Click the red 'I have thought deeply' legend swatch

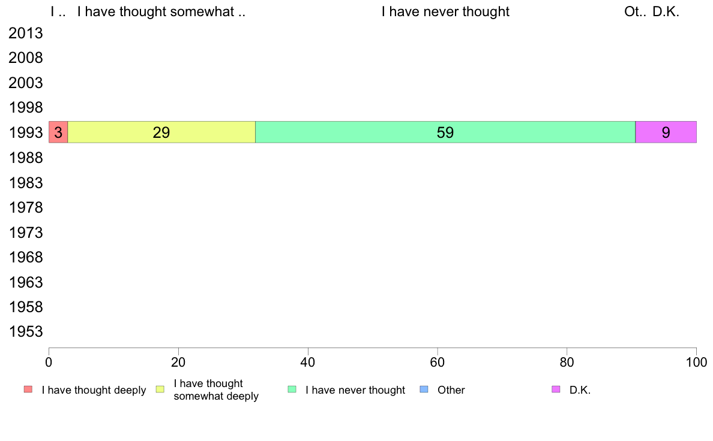pyautogui.click(x=28, y=389)
